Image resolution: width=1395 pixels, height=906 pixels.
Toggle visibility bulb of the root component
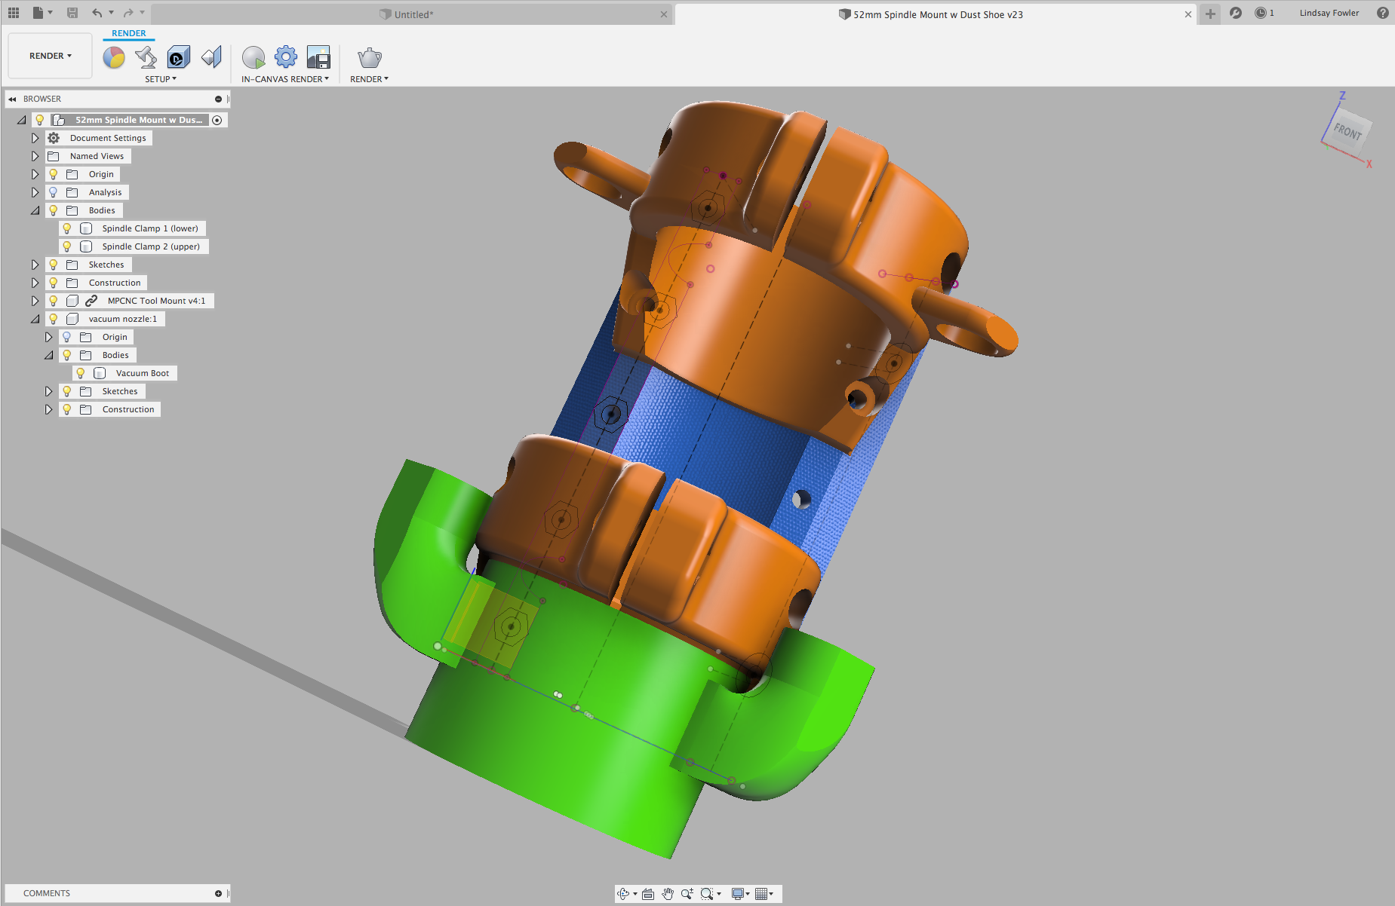coord(40,120)
